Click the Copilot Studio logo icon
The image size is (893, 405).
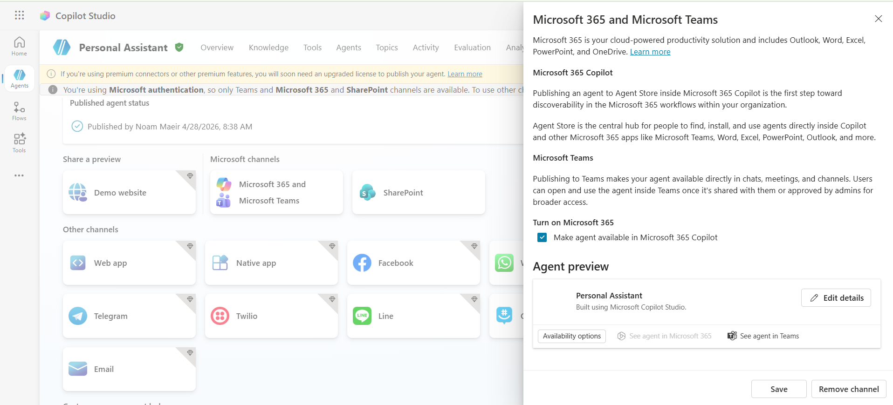pyautogui.click(x=45, y=16)
